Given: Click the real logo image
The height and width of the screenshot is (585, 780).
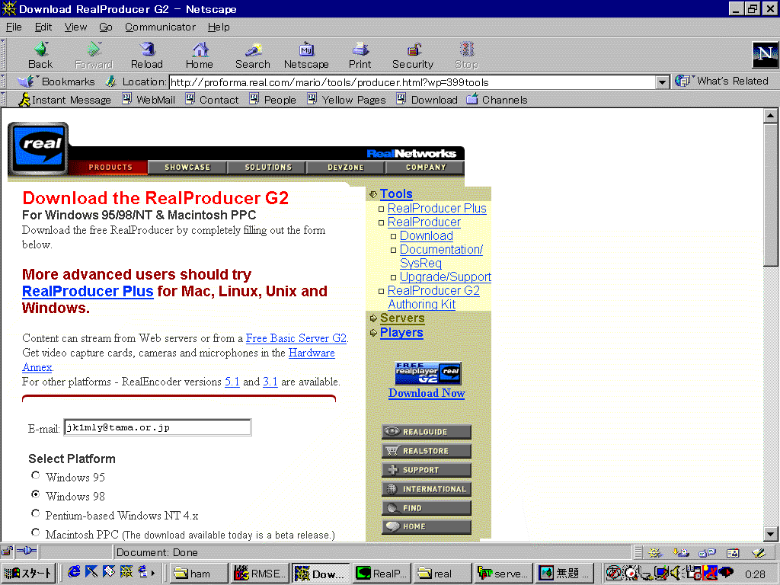Looking at the screenshot, I should click(x=38, y=149).
